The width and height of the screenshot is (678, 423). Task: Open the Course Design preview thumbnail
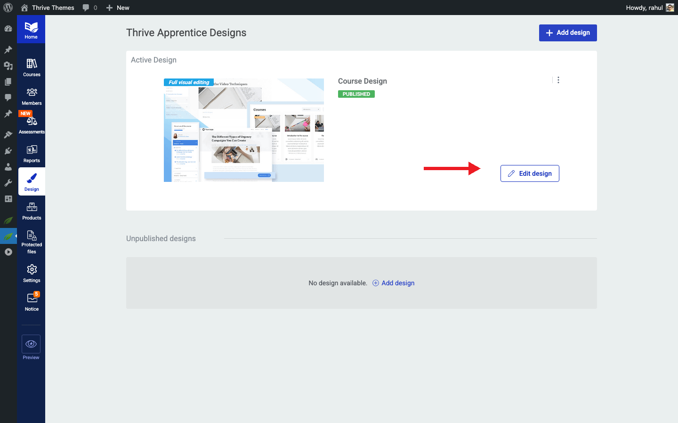243,130
